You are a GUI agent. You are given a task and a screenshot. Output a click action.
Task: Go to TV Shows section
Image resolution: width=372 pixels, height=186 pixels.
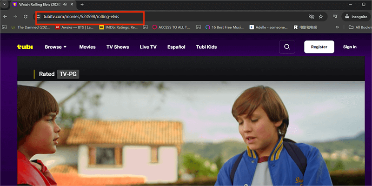(x=118, y=47)
